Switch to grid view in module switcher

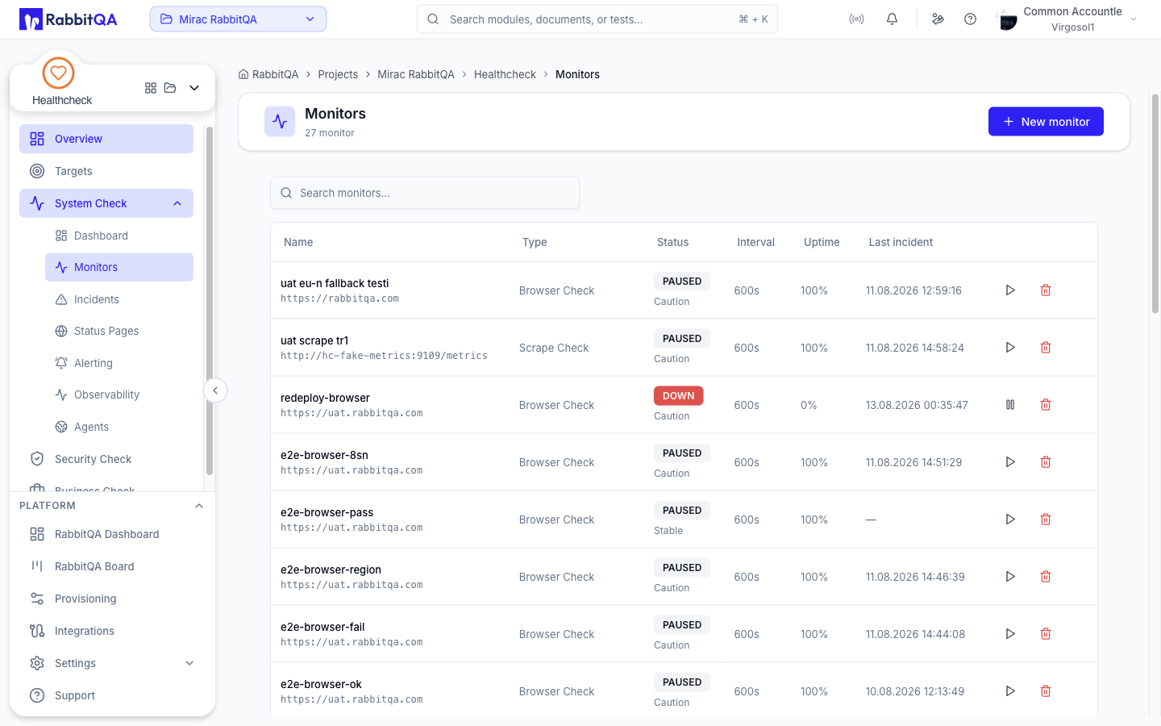click(x=151, y=88)
